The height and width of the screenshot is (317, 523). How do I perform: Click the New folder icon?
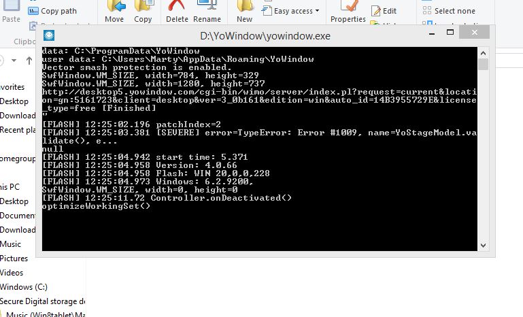[x=245, y=5]
